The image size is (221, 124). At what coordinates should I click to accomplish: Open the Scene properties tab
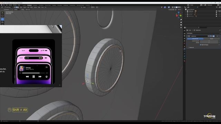(x=184, y=41)
